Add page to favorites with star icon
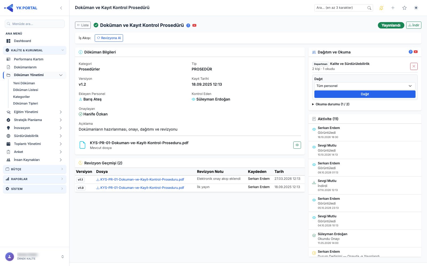 (x=404, y=8)
